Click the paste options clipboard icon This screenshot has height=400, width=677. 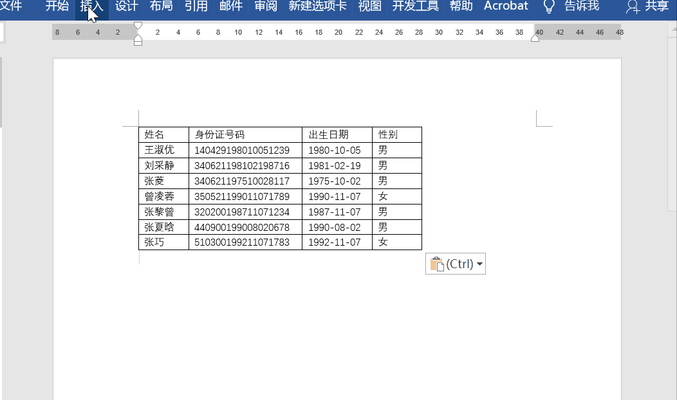pos(437,264)
